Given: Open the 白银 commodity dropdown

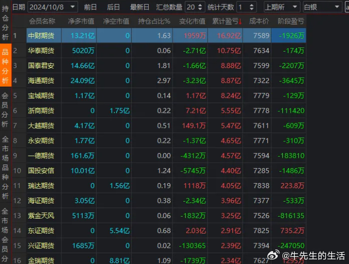Looking at the screenshot, I should pos(322,7).
